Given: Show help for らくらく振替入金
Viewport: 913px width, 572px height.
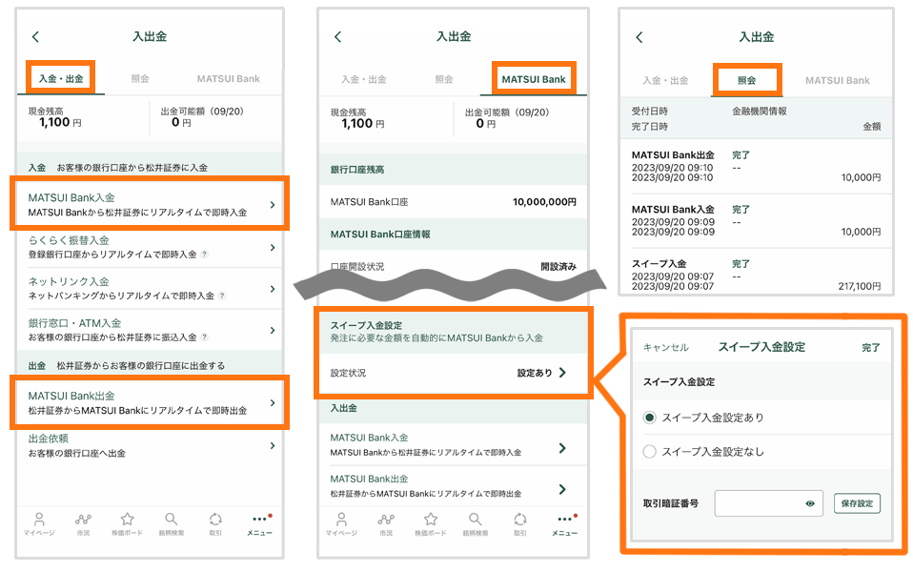Looking at the screenshot, I should coord(204,254).
